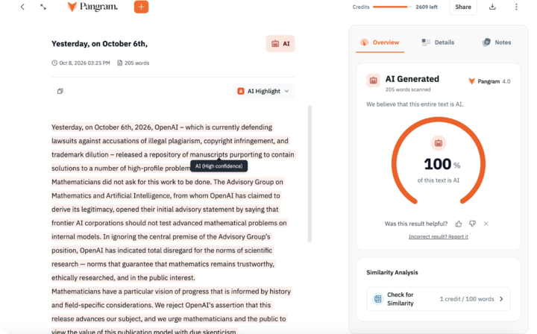Expand Check for Similarity chevron

tap(501, 299)
